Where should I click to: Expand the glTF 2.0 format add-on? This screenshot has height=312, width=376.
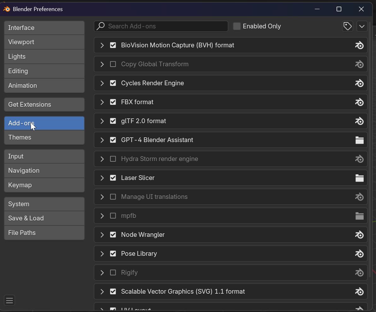[x=102, y=121]
